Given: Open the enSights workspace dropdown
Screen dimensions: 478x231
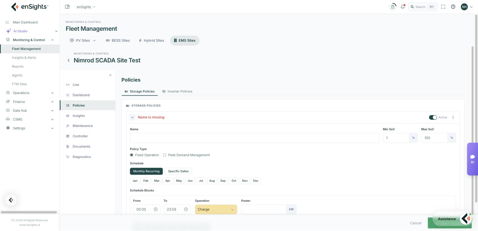Looking at the screenshot, I should click(86, 7).
